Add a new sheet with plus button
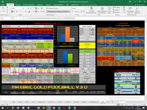Image resolution: width=147 pixels, height=110 pixels. click(x=113, y=102)
